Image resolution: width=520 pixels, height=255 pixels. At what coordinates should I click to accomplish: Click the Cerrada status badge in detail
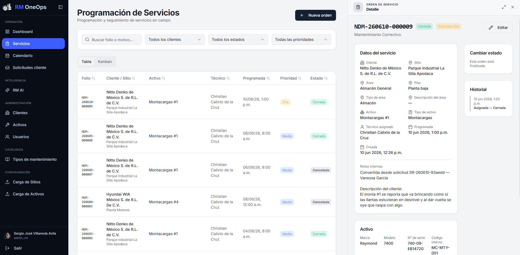(424, 26)
